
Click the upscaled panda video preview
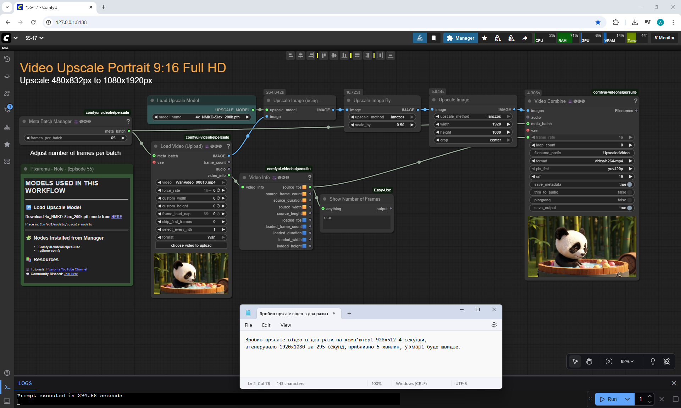(581, 246)
